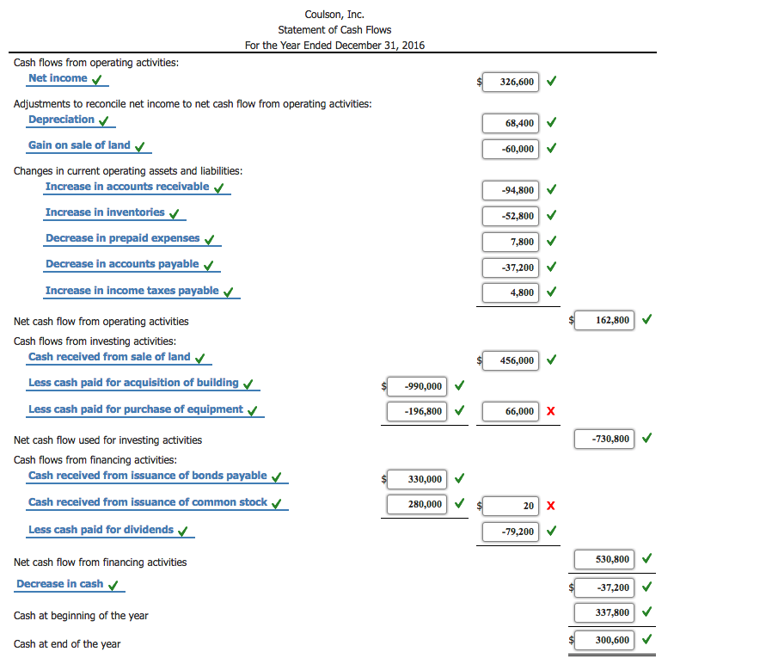Image resolution: width=772 pixels, height=664 pixels.
Task: Click the equipment purchase field showing -196,800
Action: (417, 411)
